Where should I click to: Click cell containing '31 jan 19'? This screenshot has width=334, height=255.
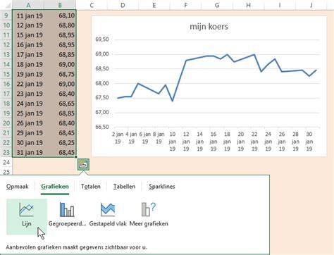(28, 153)
